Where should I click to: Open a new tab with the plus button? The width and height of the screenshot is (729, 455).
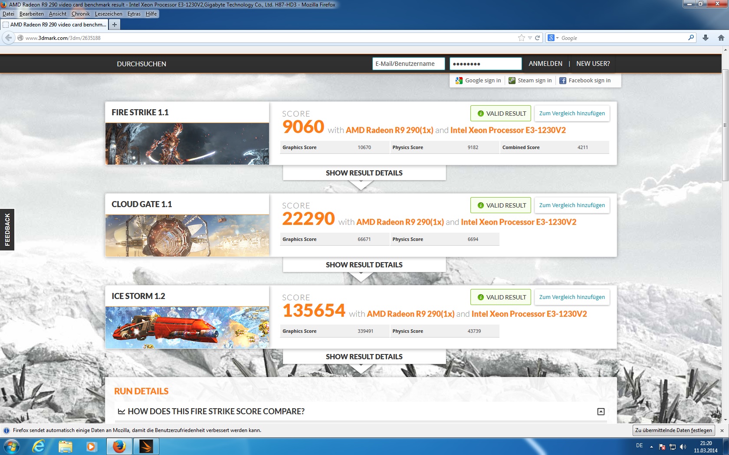coord(114,25)
